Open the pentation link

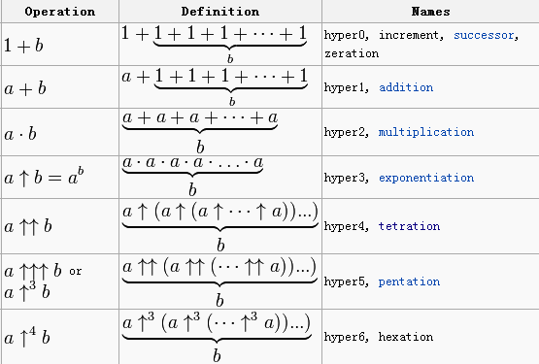tap(409, 281)
